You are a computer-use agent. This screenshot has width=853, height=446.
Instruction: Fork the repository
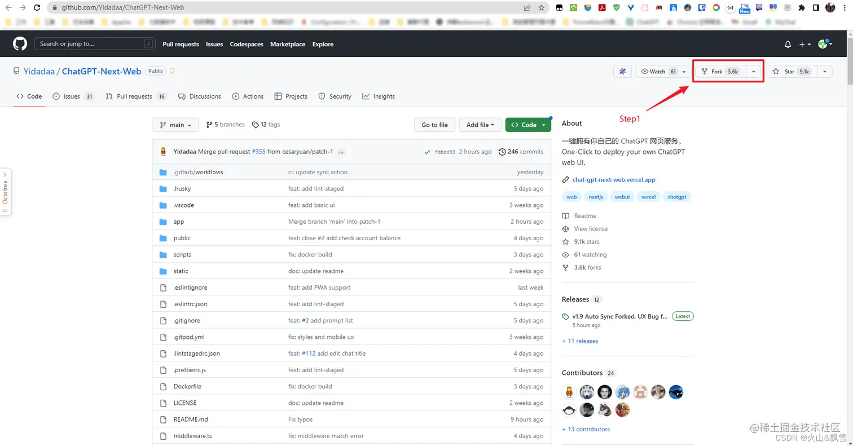(x=720, y=72)
